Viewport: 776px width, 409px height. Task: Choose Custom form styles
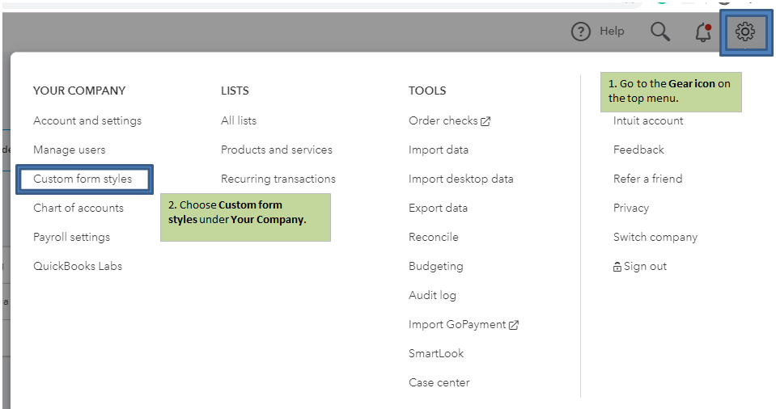[83, 179]
